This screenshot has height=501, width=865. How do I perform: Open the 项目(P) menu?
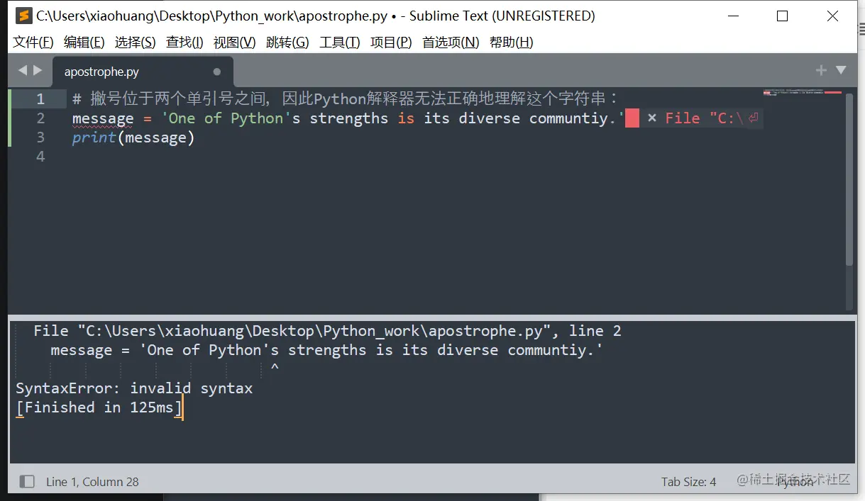pos(391,43)
